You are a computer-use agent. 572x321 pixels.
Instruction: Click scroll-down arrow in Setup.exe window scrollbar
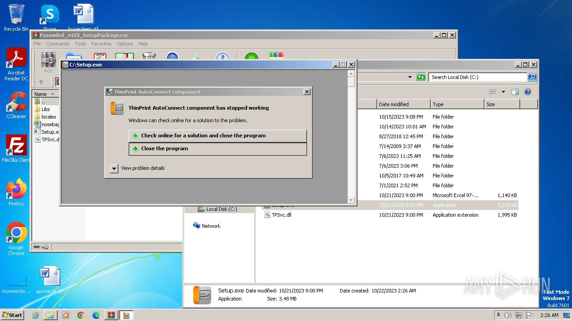351,201
